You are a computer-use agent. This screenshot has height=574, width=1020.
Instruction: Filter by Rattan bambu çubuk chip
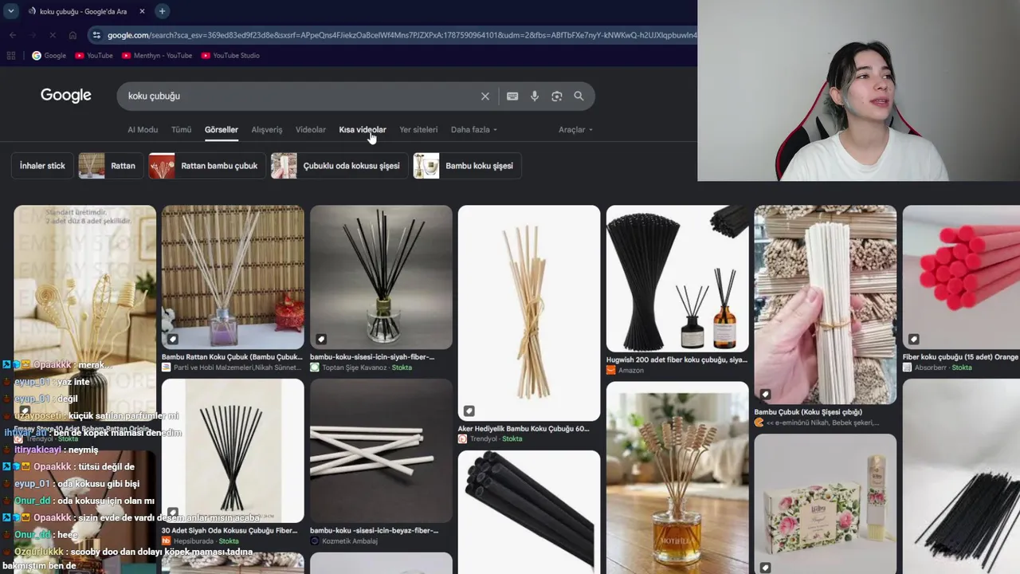(x=207, y=166)
